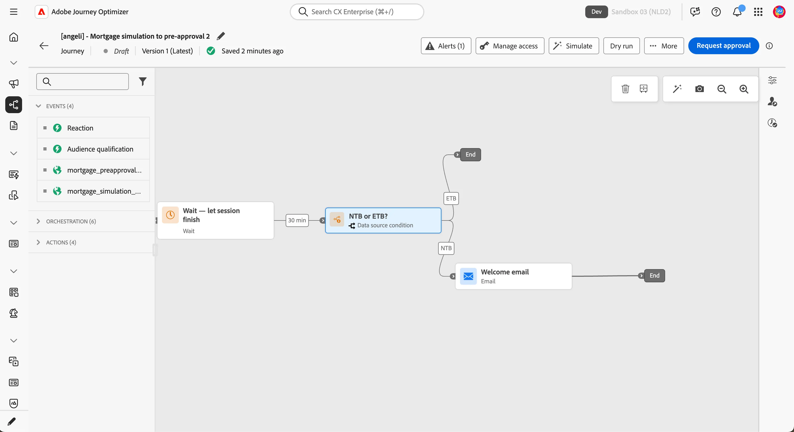Viewport: 794px width, 432px height.
Task: Take canvas screenshot with camera icon
Action: [699, 89]
